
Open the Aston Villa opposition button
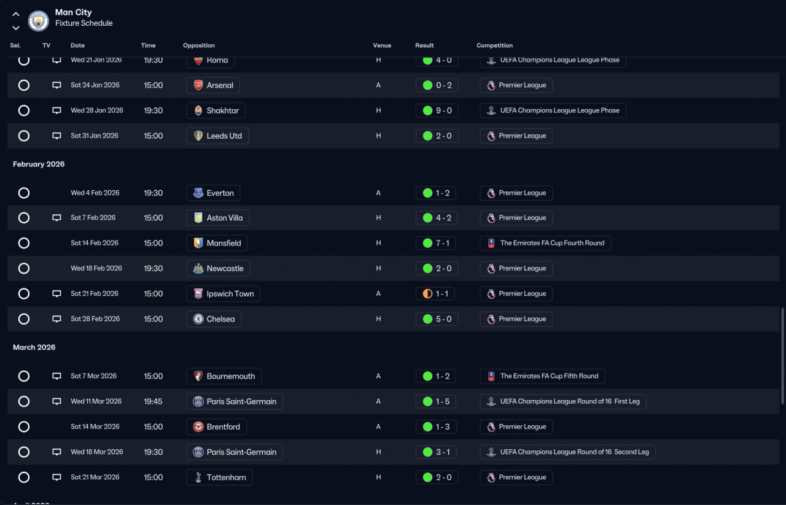pyautogui.click(x=218, y=218)
